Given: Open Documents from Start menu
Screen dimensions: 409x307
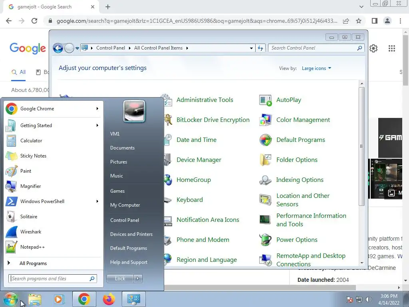Looking at the screenshot, I should click(x=122, y=148).
